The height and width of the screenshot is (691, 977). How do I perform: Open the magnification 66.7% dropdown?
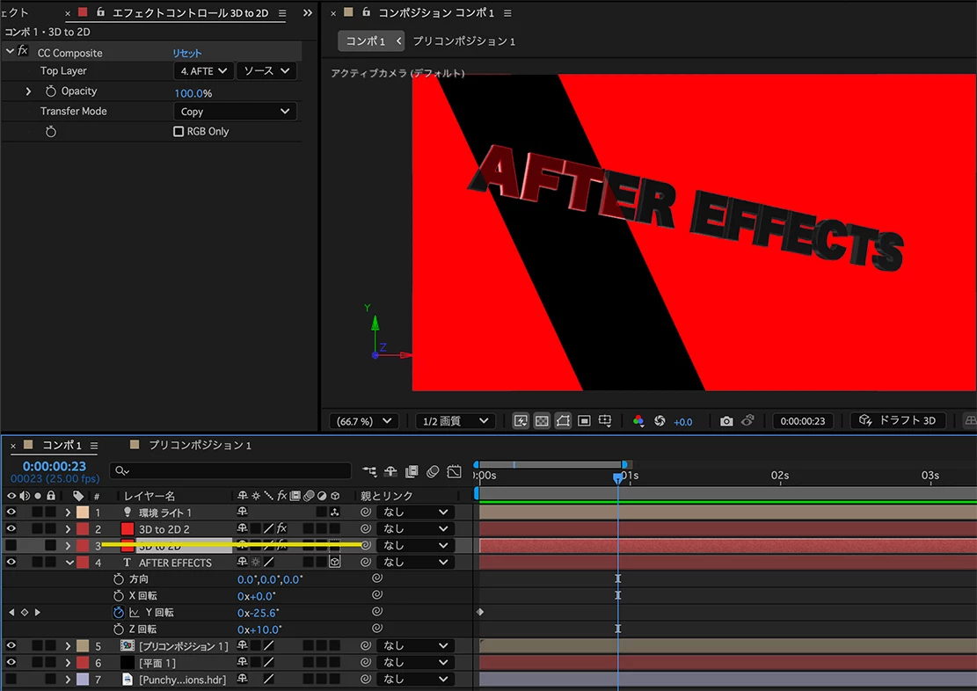tap(364, 421)
